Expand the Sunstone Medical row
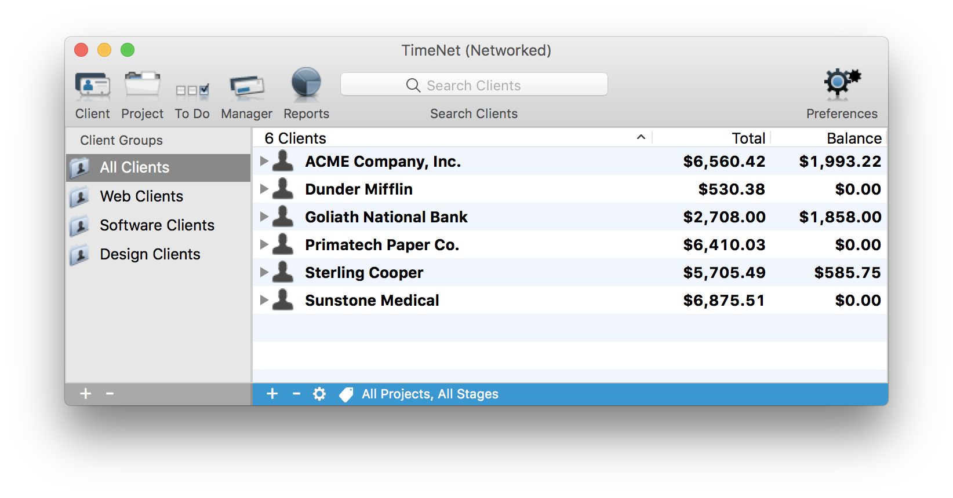 [x=264, y=300]
